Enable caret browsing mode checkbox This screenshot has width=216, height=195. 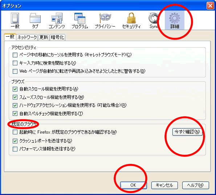pos(15,55)
